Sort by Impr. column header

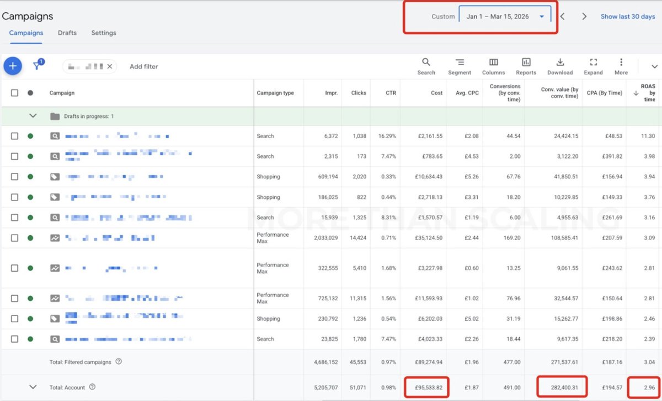332,93
